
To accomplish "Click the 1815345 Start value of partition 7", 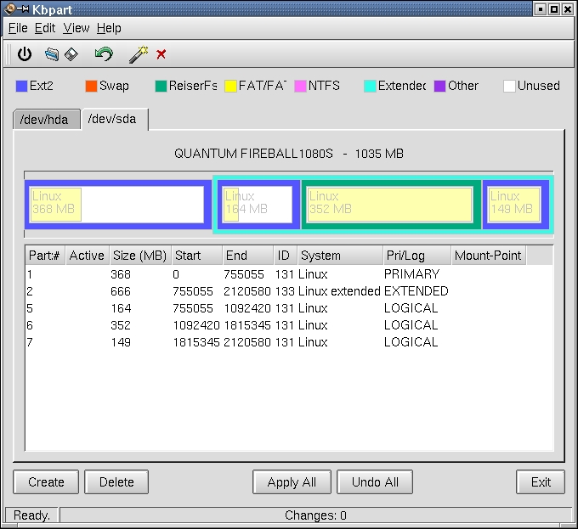I will [196, 342].
